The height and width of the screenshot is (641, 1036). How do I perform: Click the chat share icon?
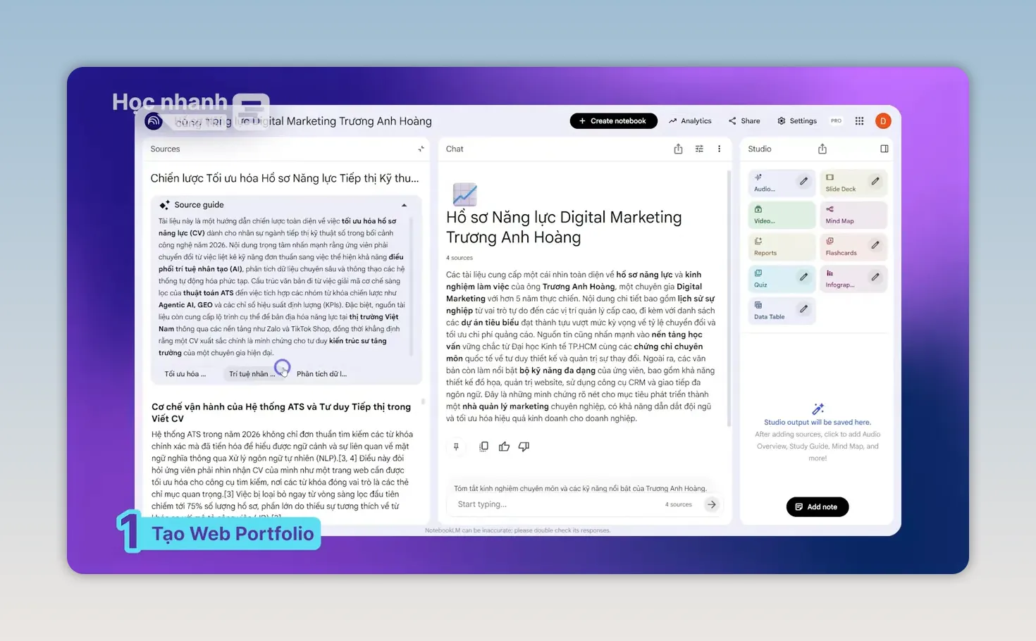(x=678, y=149)
